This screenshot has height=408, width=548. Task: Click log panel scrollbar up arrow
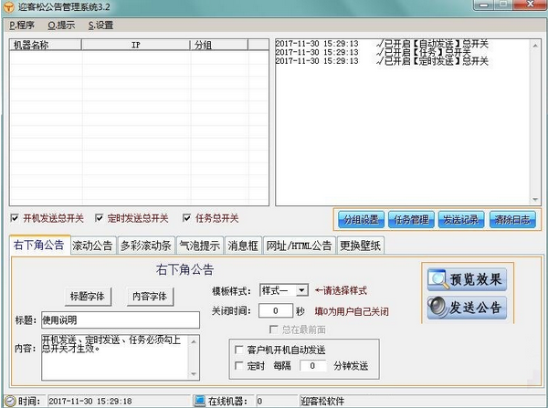(x=535, y=45)
